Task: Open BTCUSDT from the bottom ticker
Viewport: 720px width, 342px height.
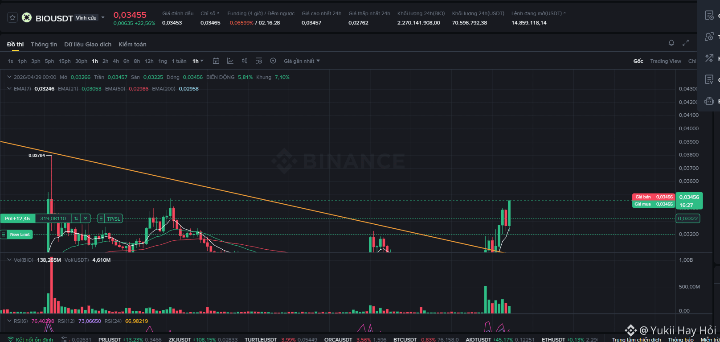Action: 426,340
